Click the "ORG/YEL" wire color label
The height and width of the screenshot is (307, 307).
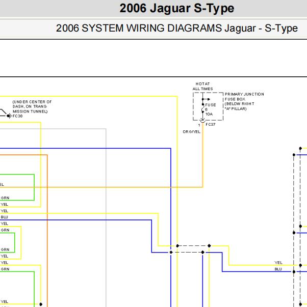(191, 132)
